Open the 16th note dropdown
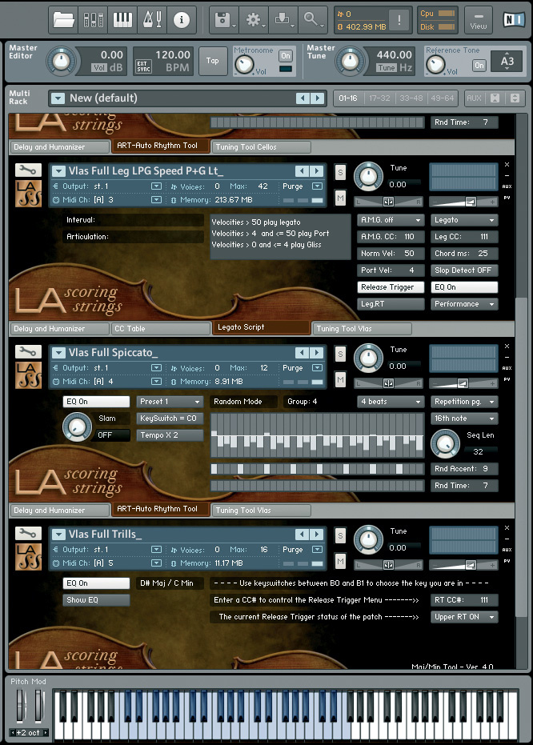Screen dimensions: 533x745 (464, 418)
